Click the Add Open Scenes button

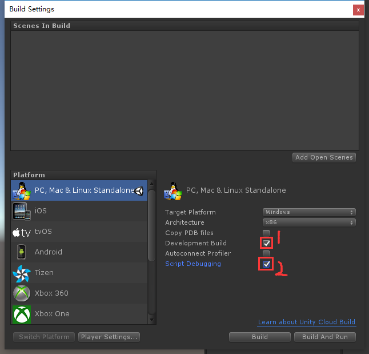pos(324,157)
